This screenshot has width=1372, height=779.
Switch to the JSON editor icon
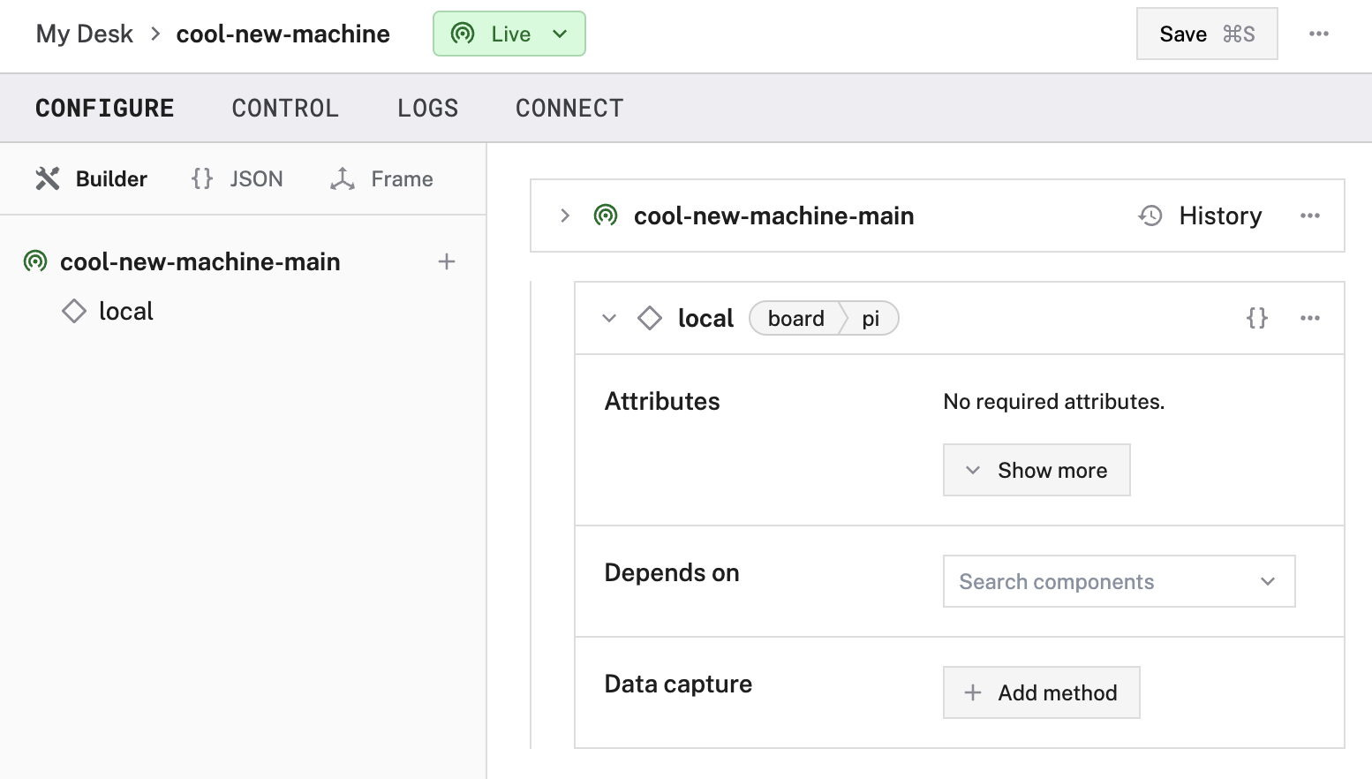pyautogui.click(x=201, y=178)
